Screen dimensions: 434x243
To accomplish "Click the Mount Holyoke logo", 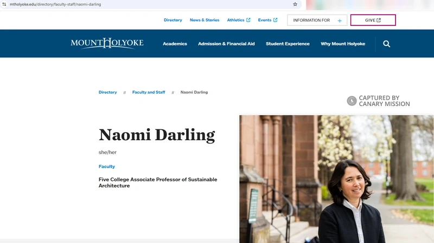I will (x=107, y=43).
